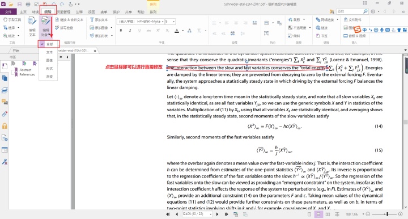
Task: Switch to the 视图 (View) ribbon tab
Action: tap(91, 12)
